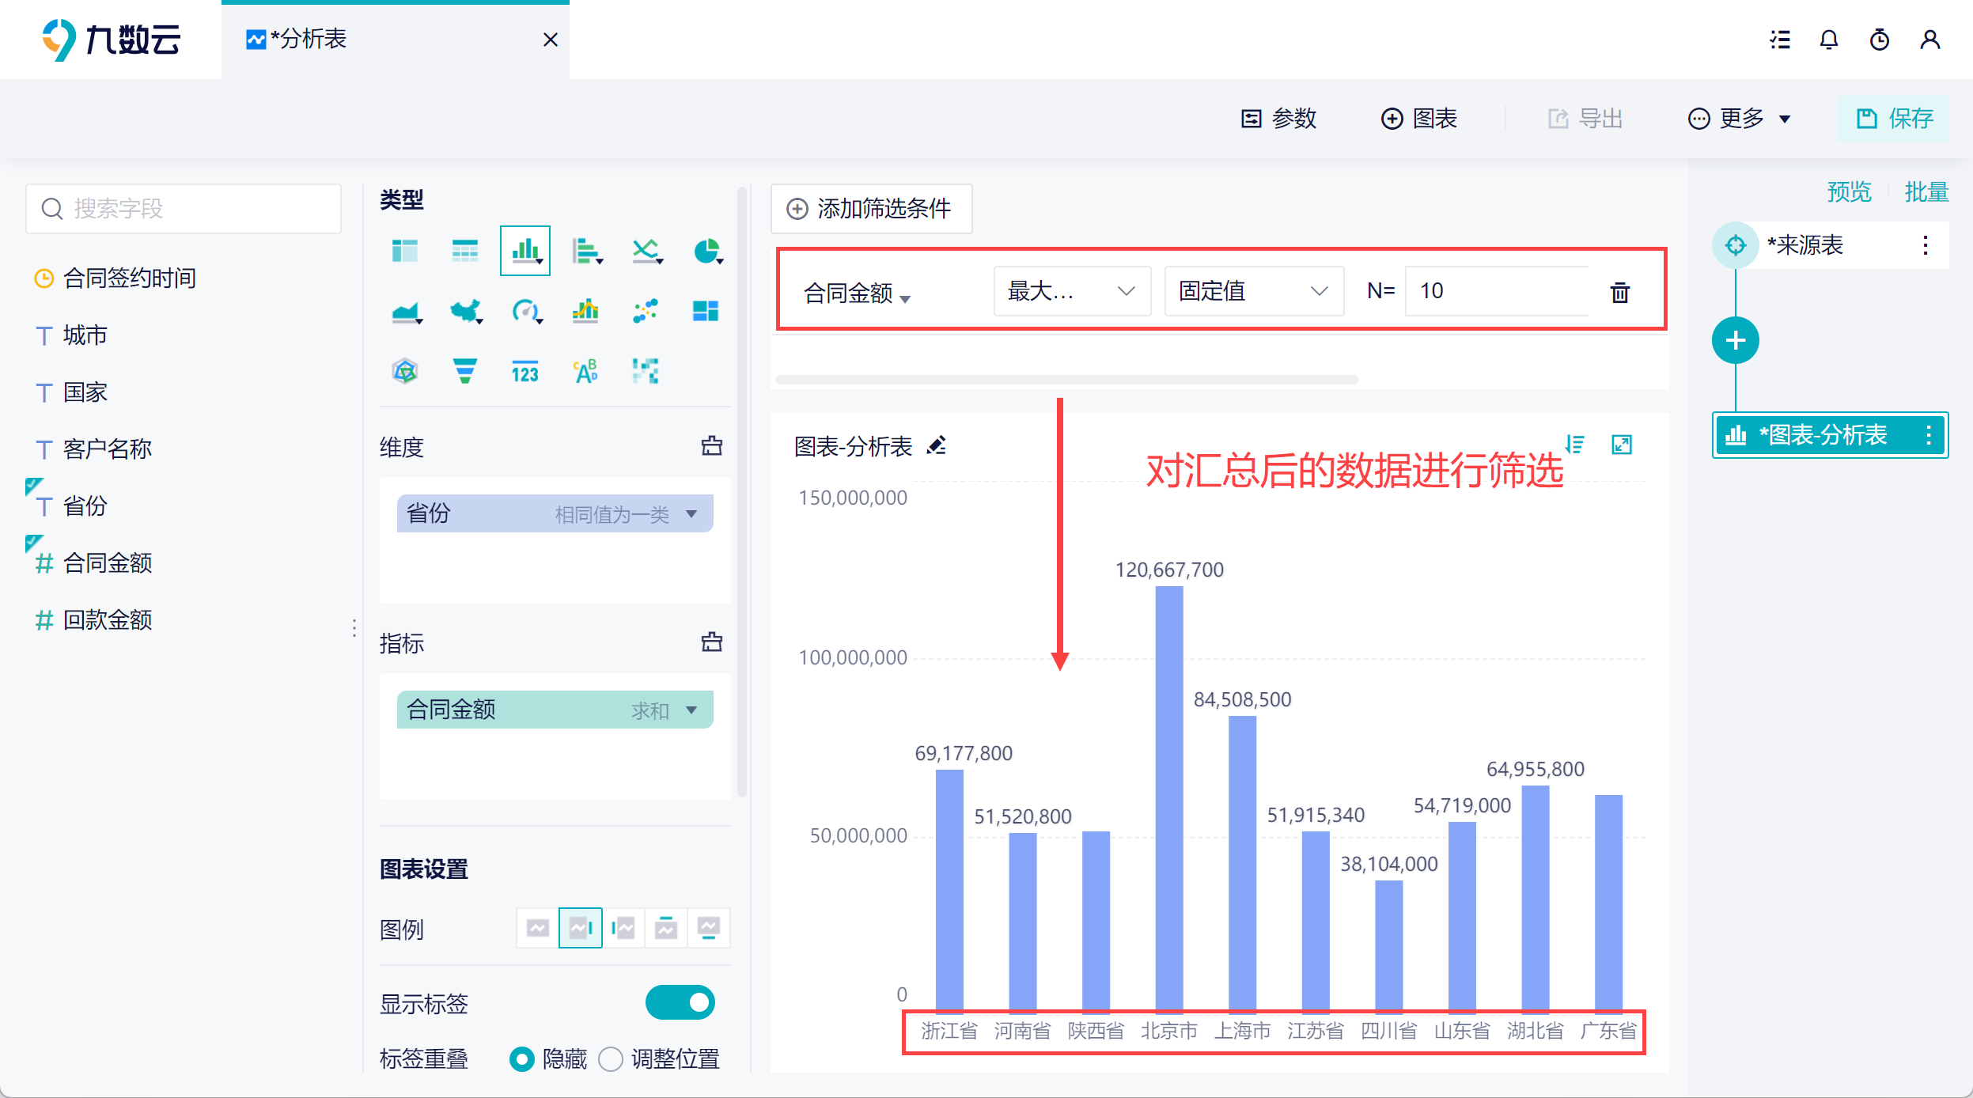Open the 固定值 dropdown
This screenshot has height=1098, width=1973.
(1252, 291)
